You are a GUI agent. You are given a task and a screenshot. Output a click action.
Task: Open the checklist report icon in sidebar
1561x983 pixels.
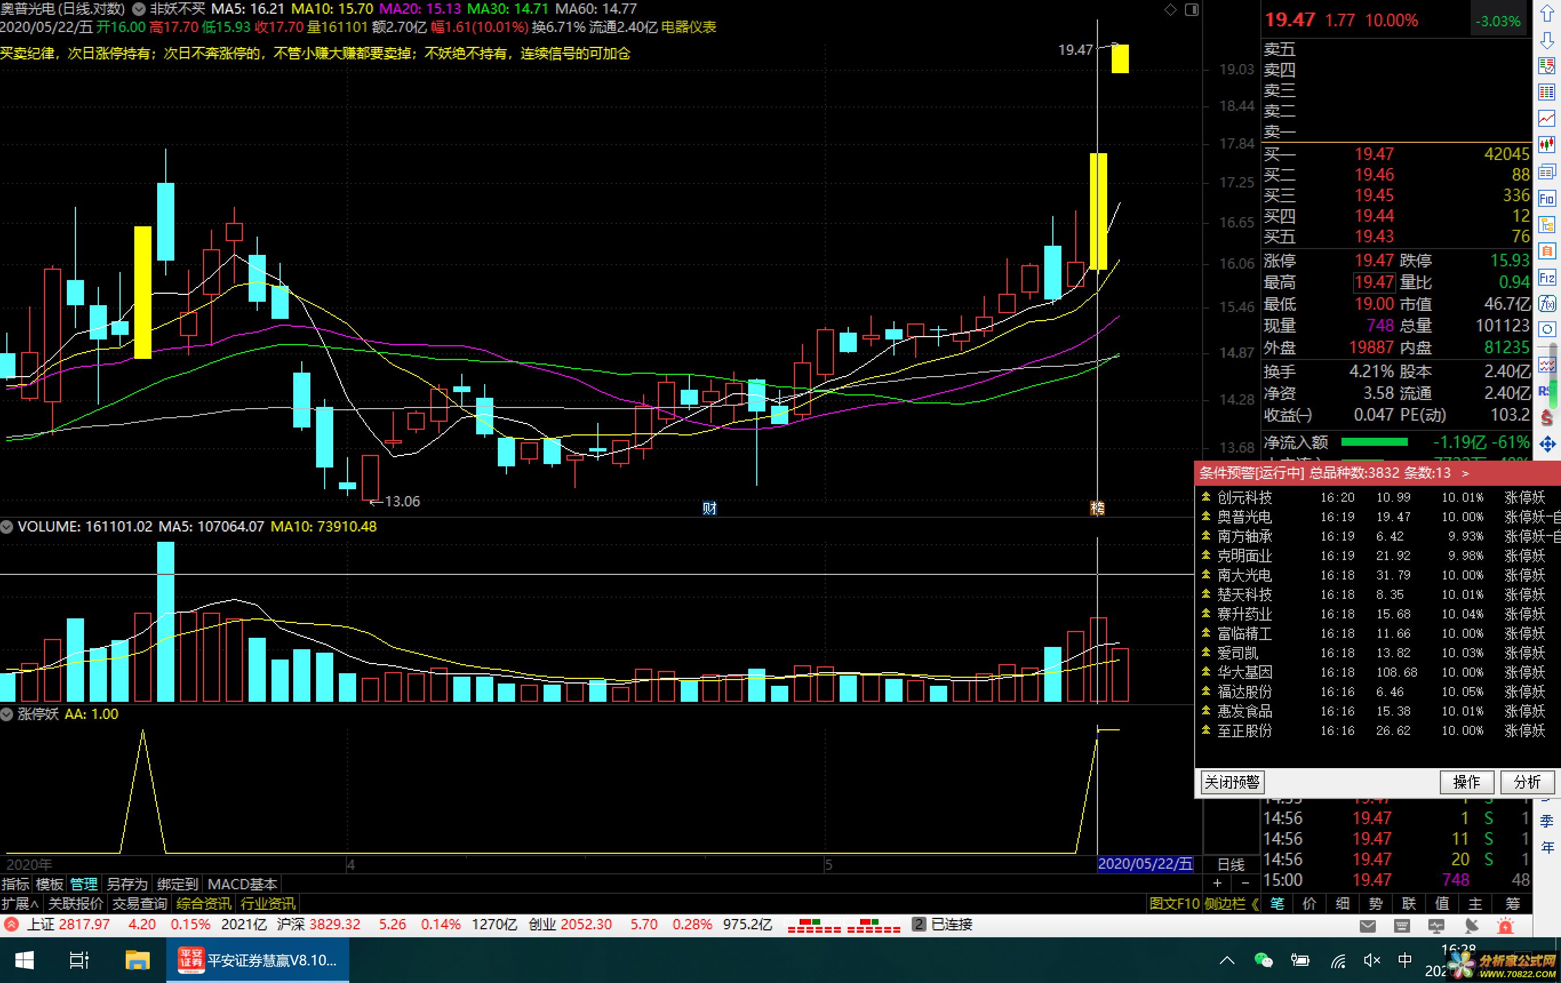pos(1547,66)
